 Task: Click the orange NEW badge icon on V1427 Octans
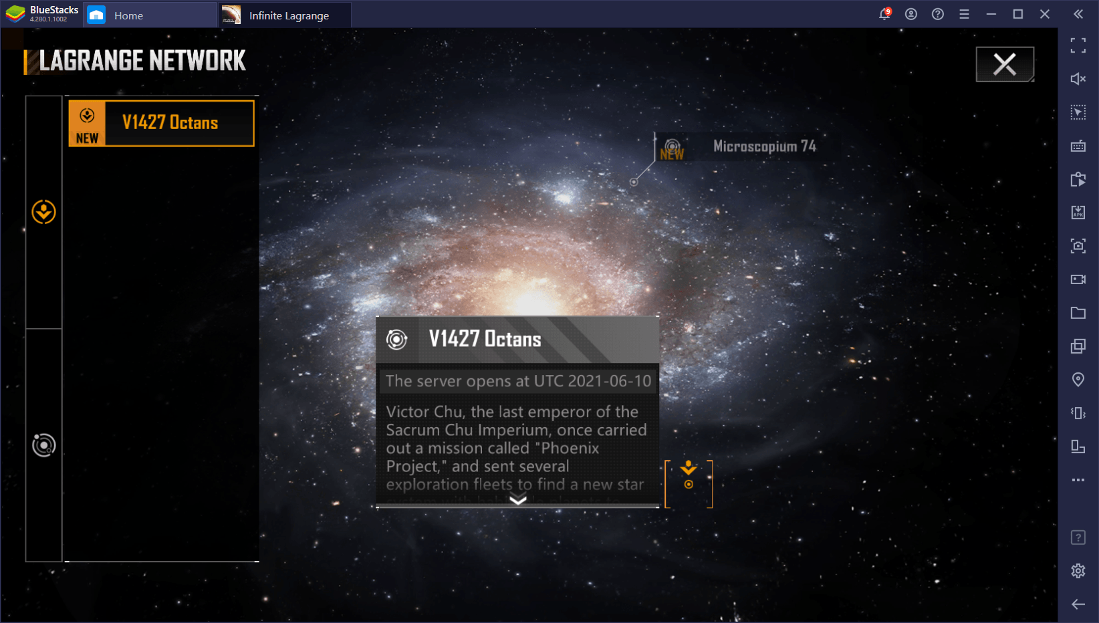(x=87, y=124)
